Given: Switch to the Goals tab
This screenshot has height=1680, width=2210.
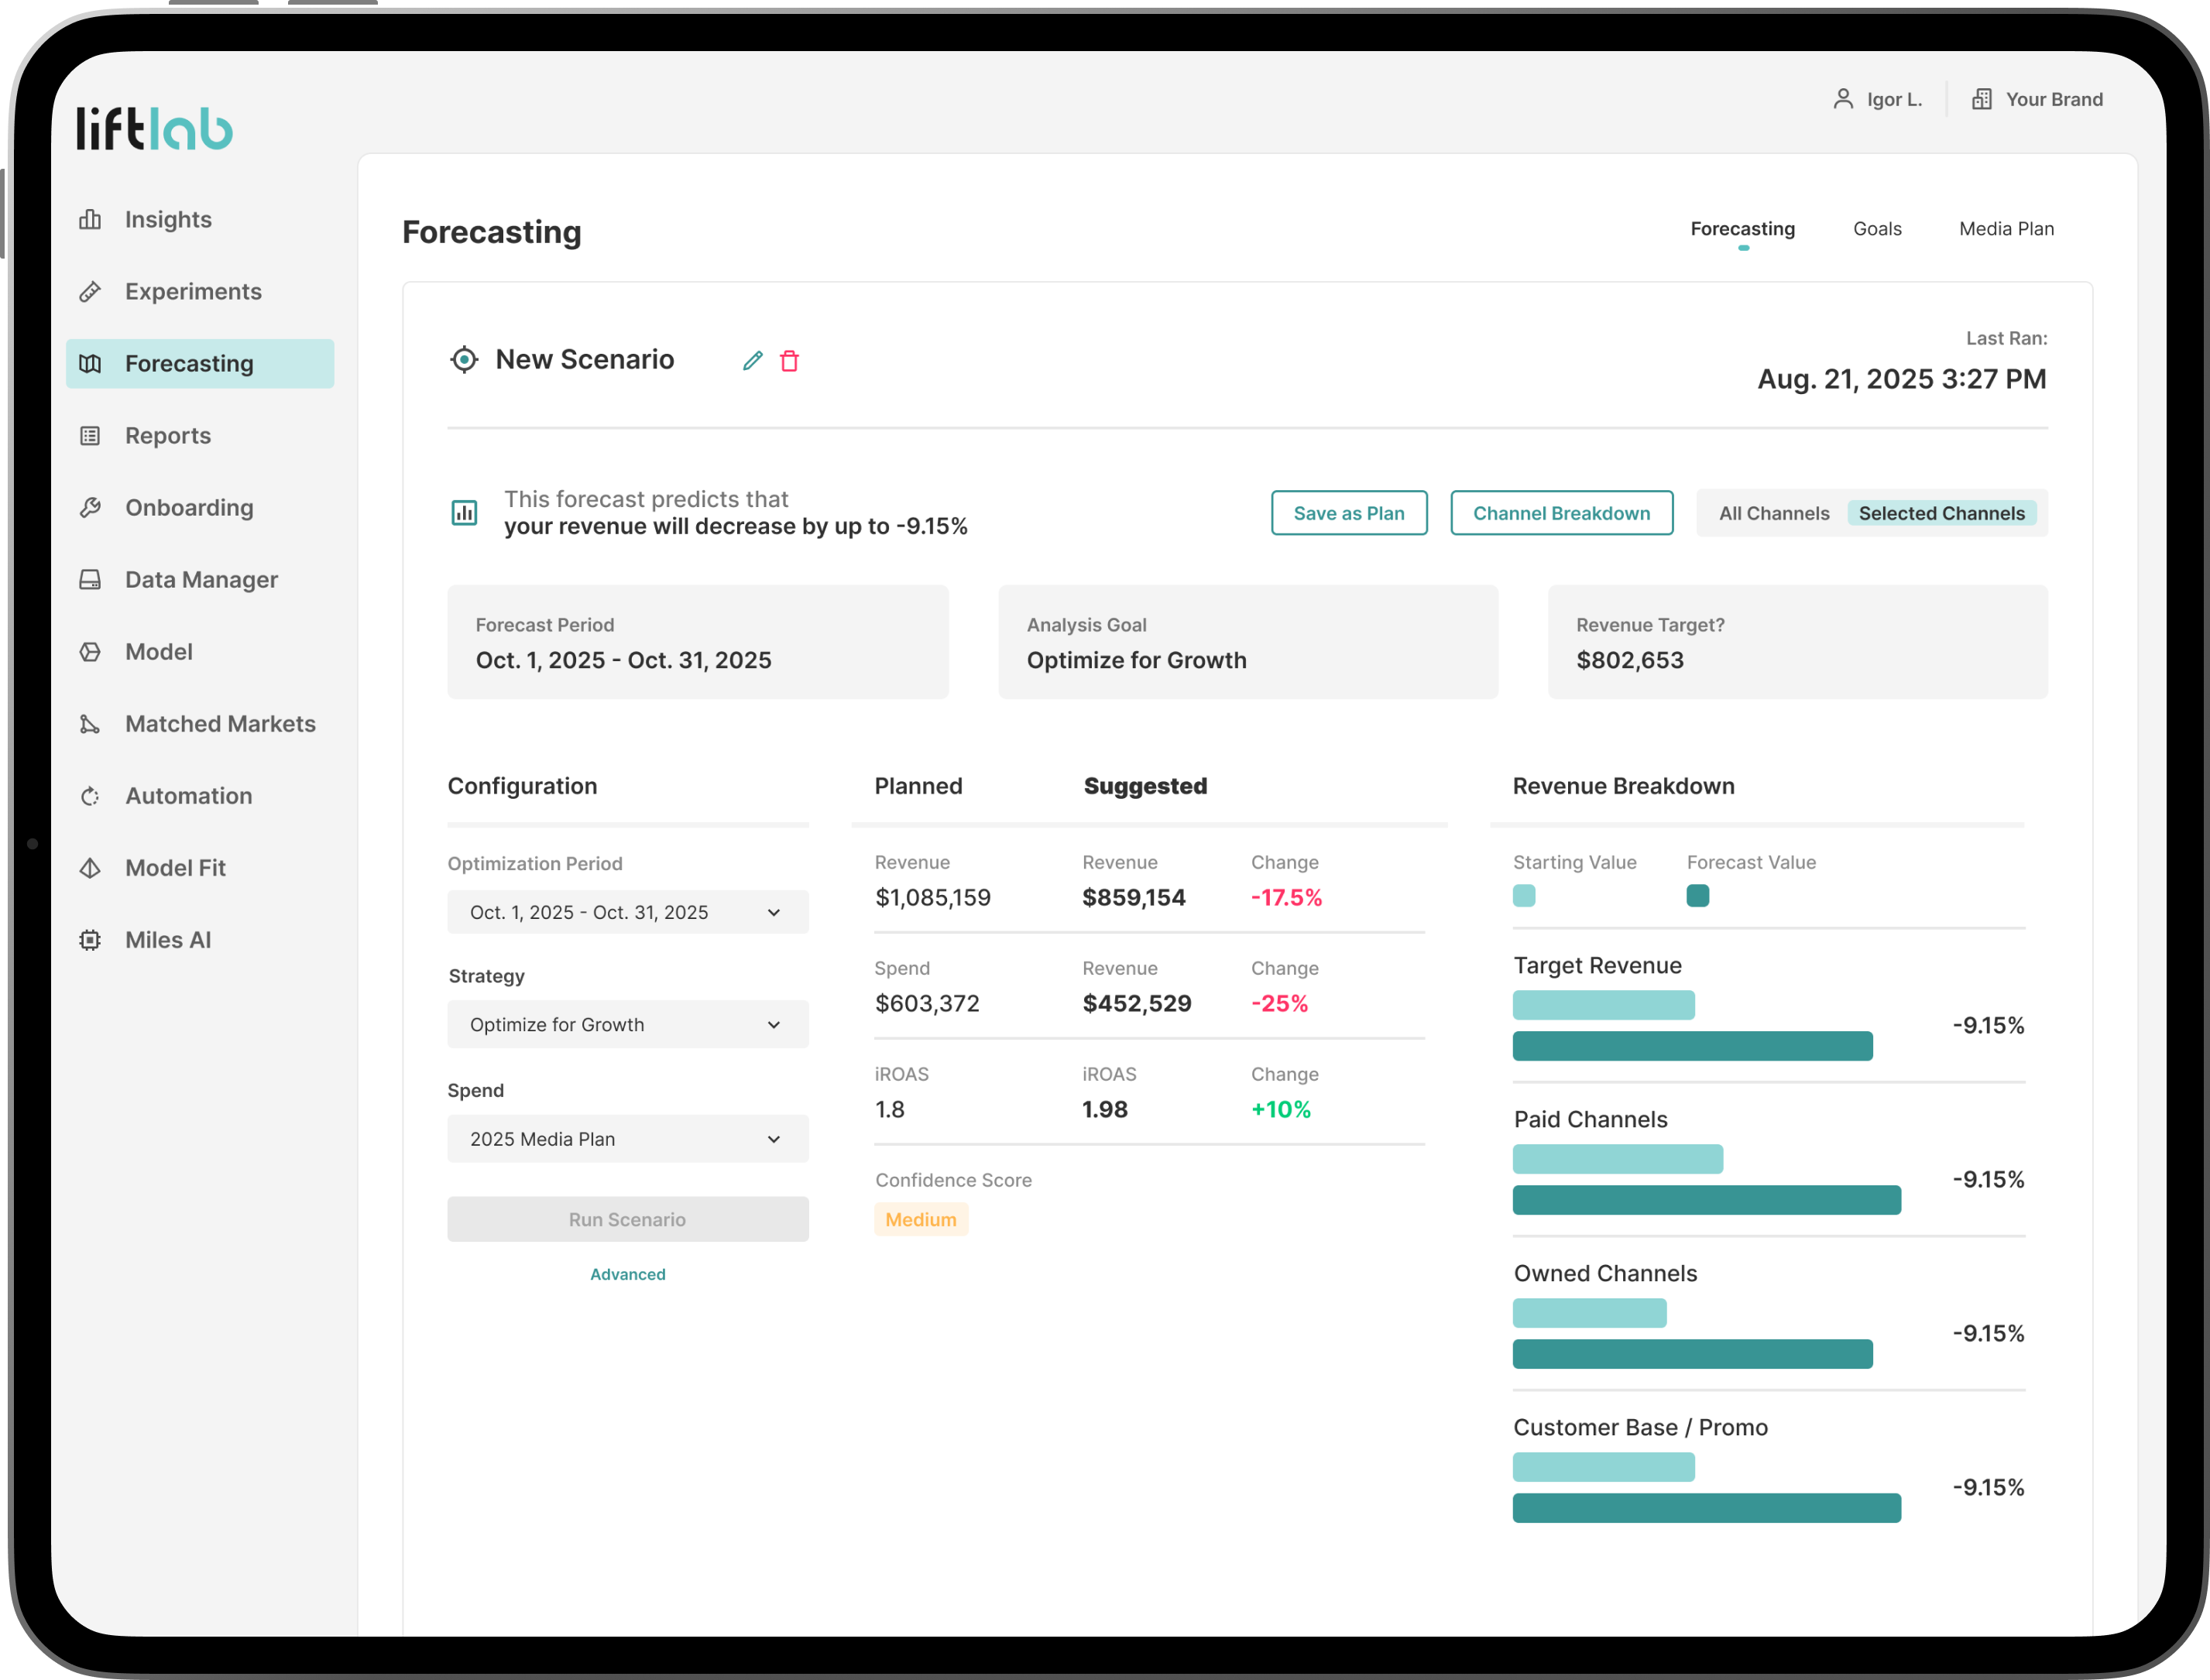Looking at the screenshot, I should pyautogui.click(x=1877, y=229).
